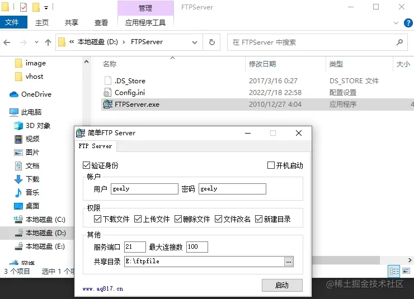Expand hidden breadcrumb path chevrons
The height and width of the screenshot is (299, 414).
[72, 42]
